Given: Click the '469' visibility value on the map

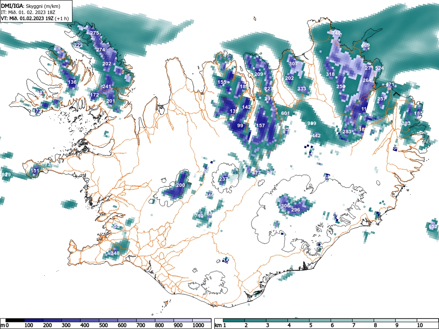Looking at the screenshot, I should point(365,45).
